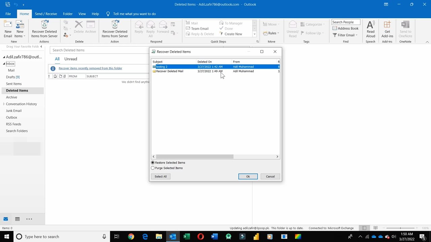Show Unread messages filter
Viewport: 431px width, 242px height.
tap(71, 59)
